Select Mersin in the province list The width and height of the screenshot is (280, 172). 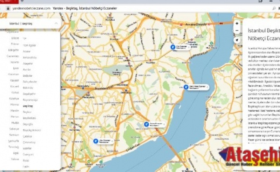point(14,117)
